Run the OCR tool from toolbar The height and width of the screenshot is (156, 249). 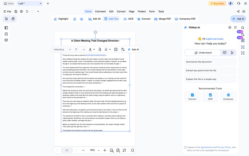click(128, 19)
